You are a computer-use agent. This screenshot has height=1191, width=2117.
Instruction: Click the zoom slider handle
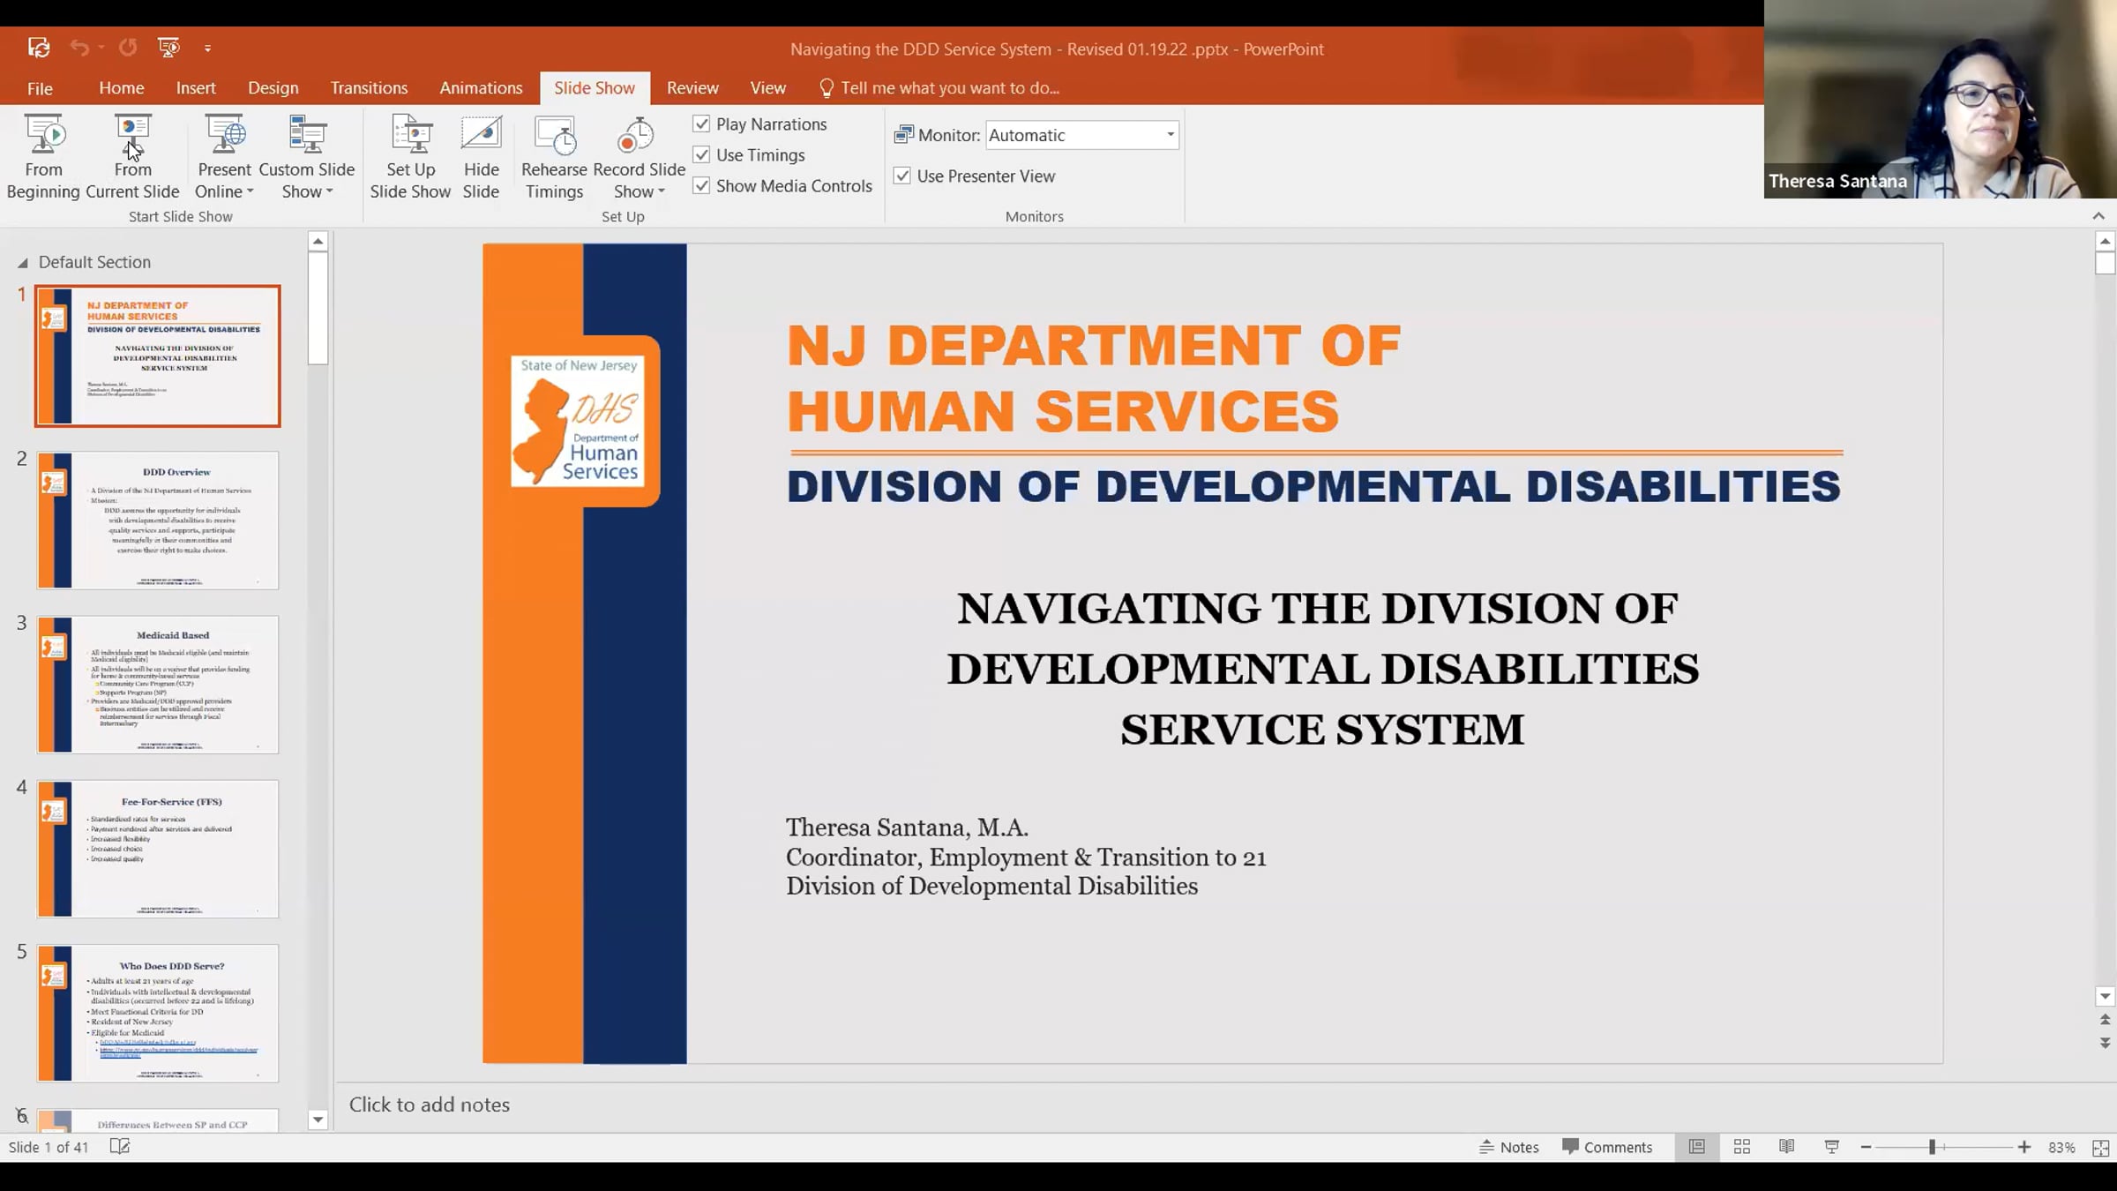[1932, 1147]
